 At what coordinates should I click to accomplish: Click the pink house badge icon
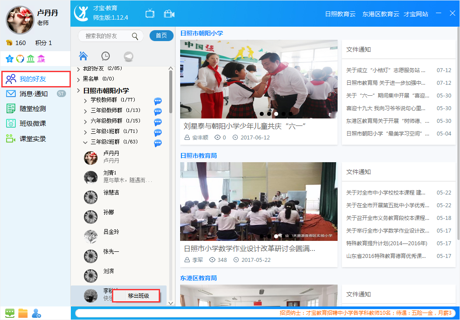coord(41,59)
